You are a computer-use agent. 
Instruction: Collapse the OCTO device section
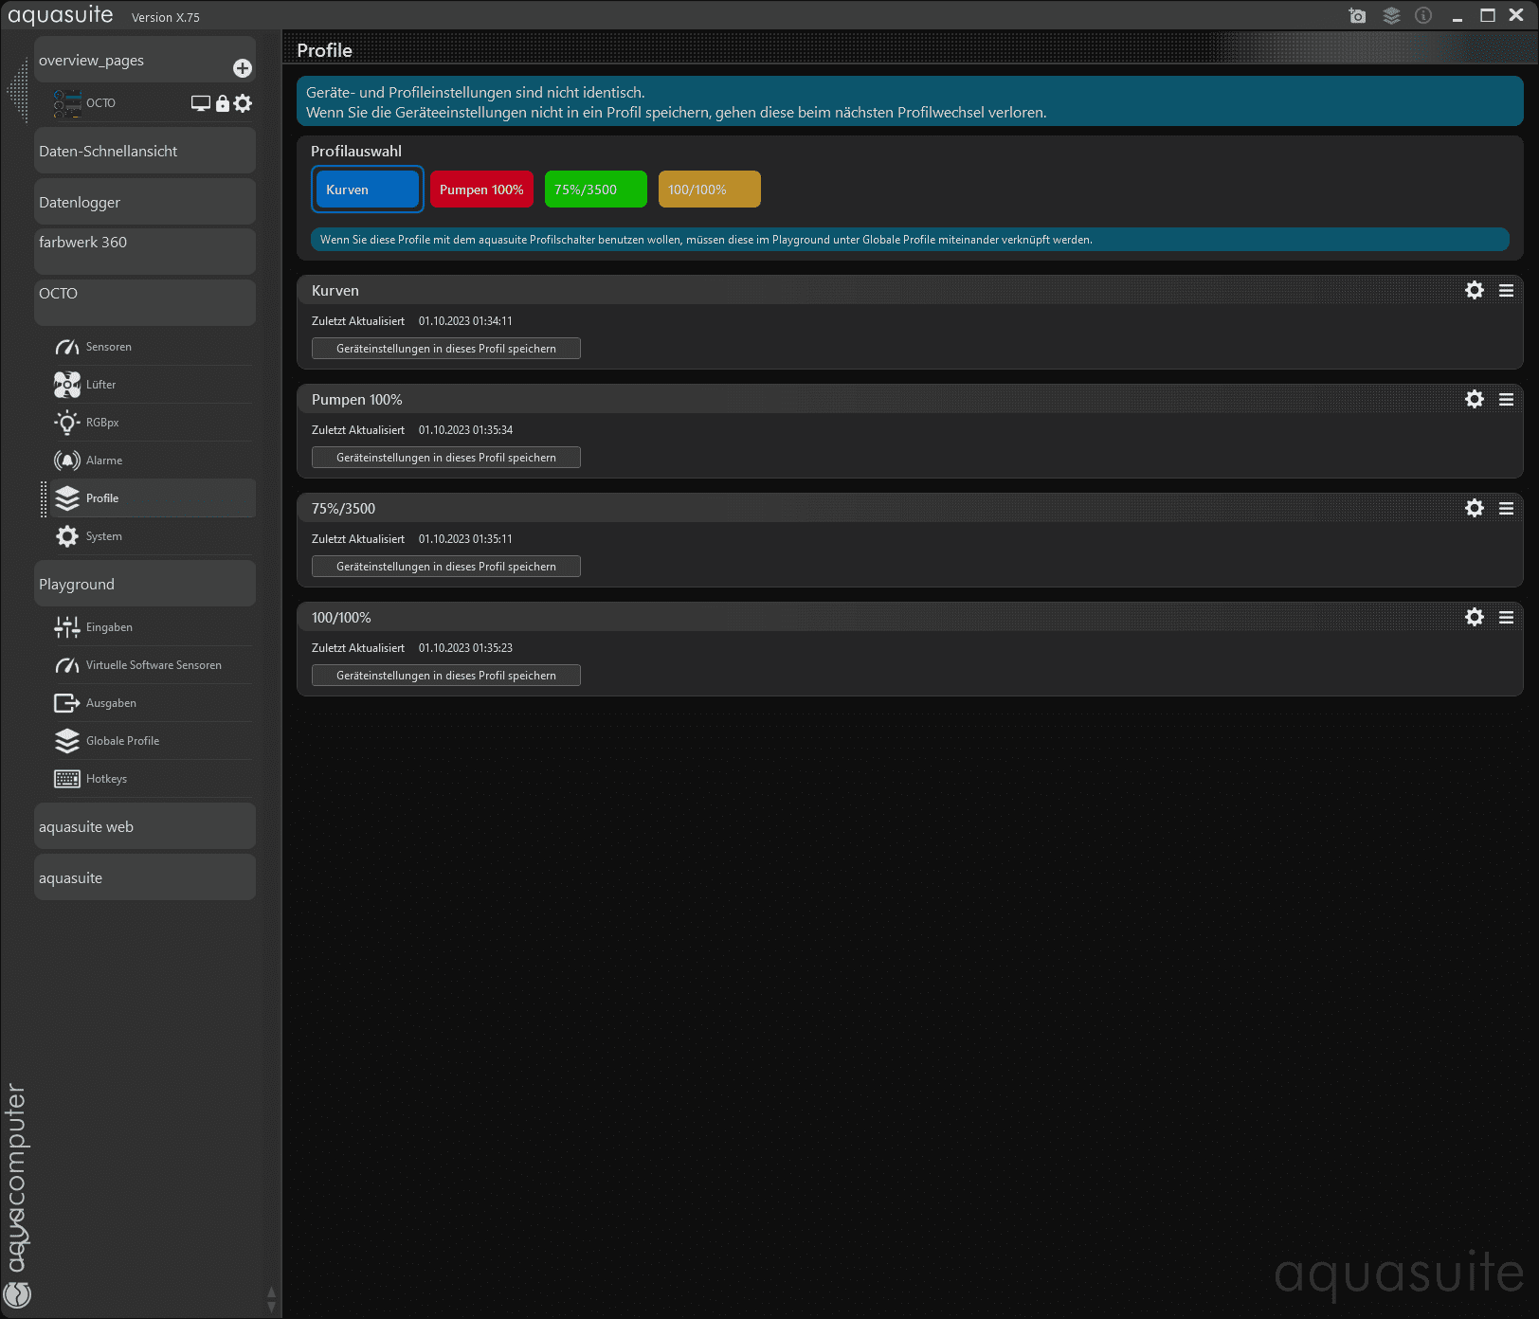(x=145, y=302)
